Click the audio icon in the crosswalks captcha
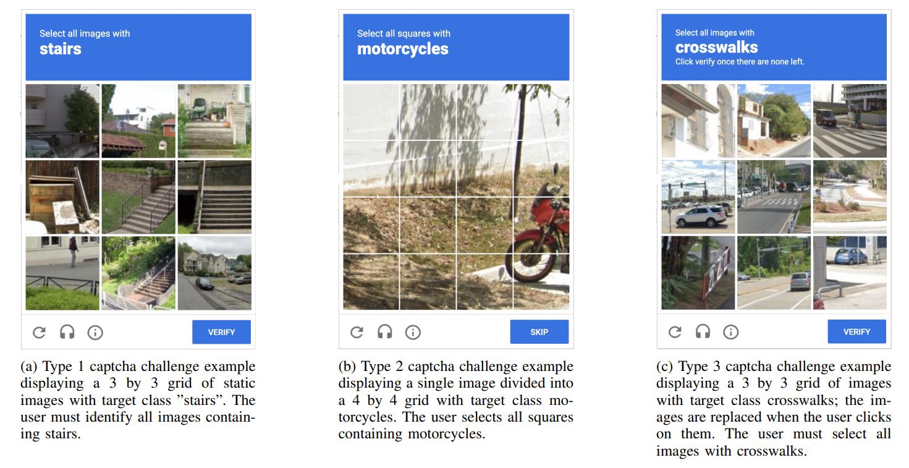The image size is (909, 468). (703, 331)
